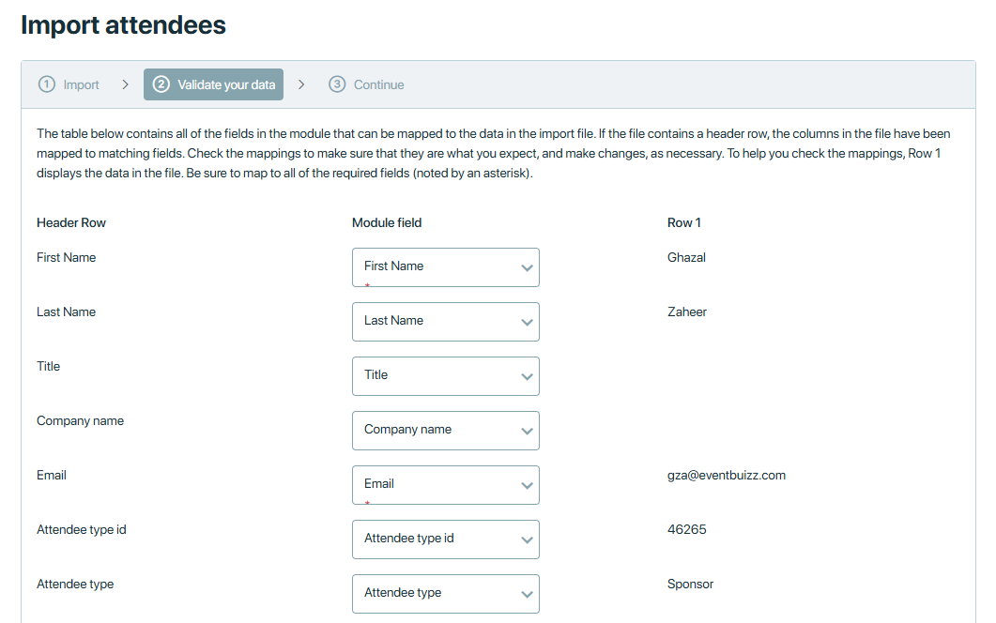Open the Company name field dropdown
The width and height of the screenshot is (996, 623).
click(x=445, y=431)
